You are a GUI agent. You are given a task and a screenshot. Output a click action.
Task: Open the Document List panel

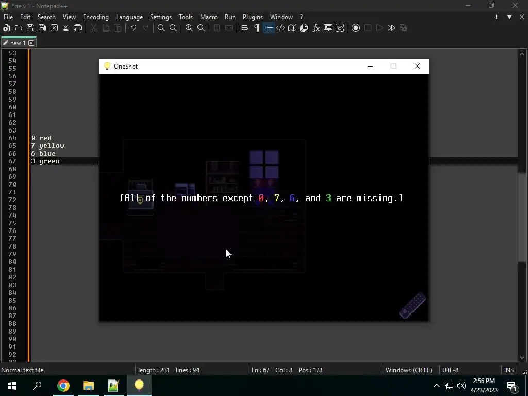(304, 28)
